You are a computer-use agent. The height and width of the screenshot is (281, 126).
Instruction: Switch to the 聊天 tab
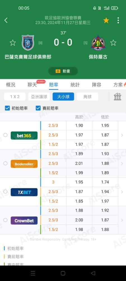click(32, 85)
